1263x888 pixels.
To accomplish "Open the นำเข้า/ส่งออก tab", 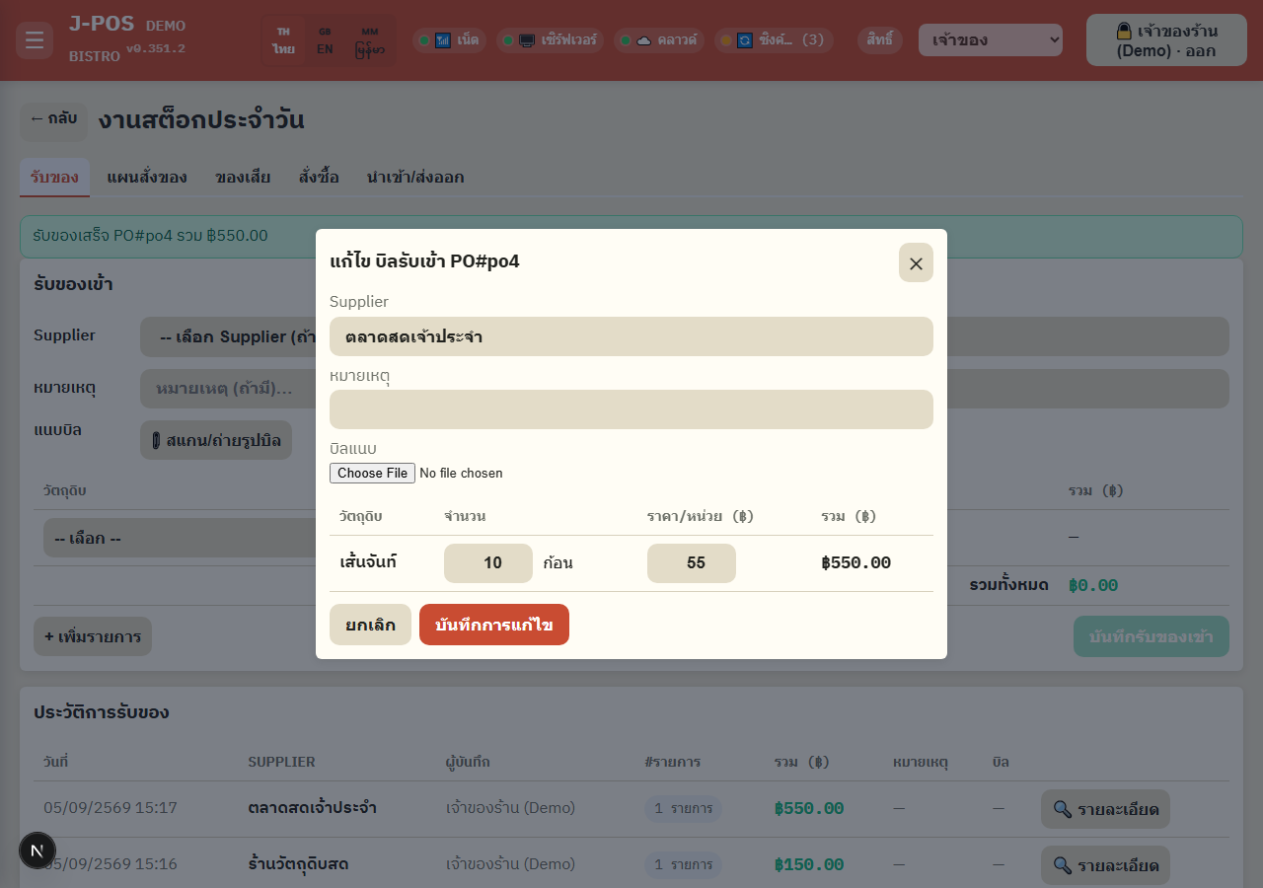I will (415, 178).
